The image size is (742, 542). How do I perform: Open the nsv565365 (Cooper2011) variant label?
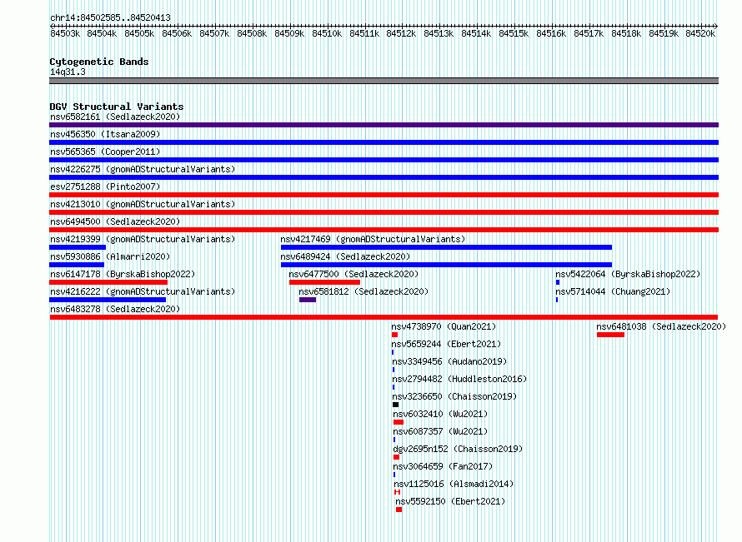105,152
